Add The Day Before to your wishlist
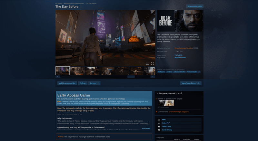This screenshot has height=141, width=258. click(67, 83)
